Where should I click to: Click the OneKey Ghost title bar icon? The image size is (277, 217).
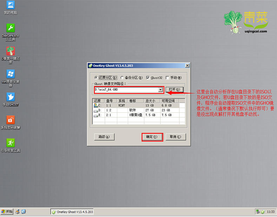point(90,65)
